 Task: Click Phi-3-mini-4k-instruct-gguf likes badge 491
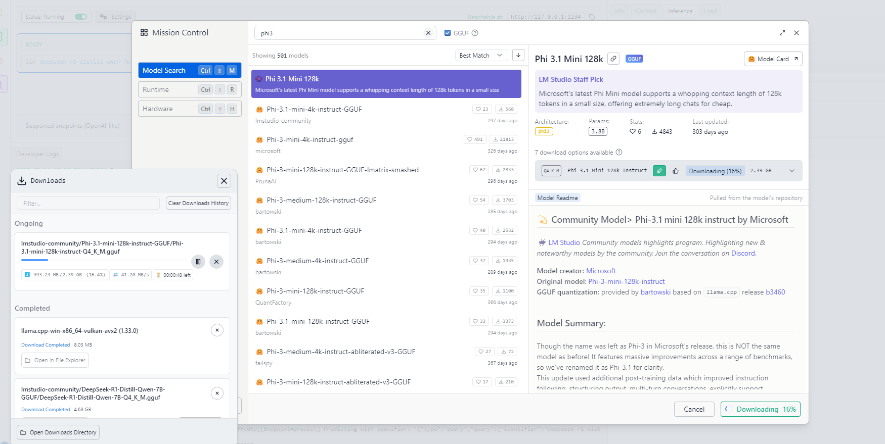point(475,139)
